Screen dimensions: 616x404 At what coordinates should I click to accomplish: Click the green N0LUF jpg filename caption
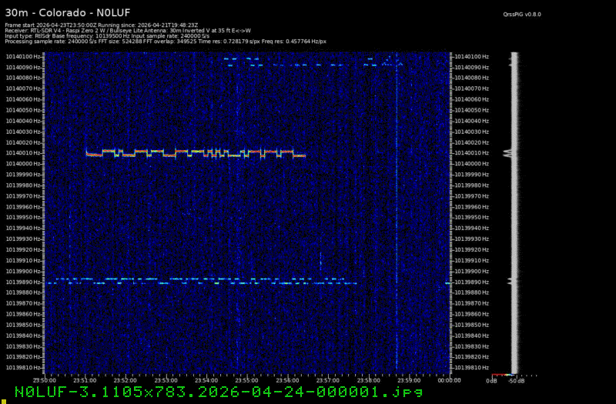tap(219, 392)
